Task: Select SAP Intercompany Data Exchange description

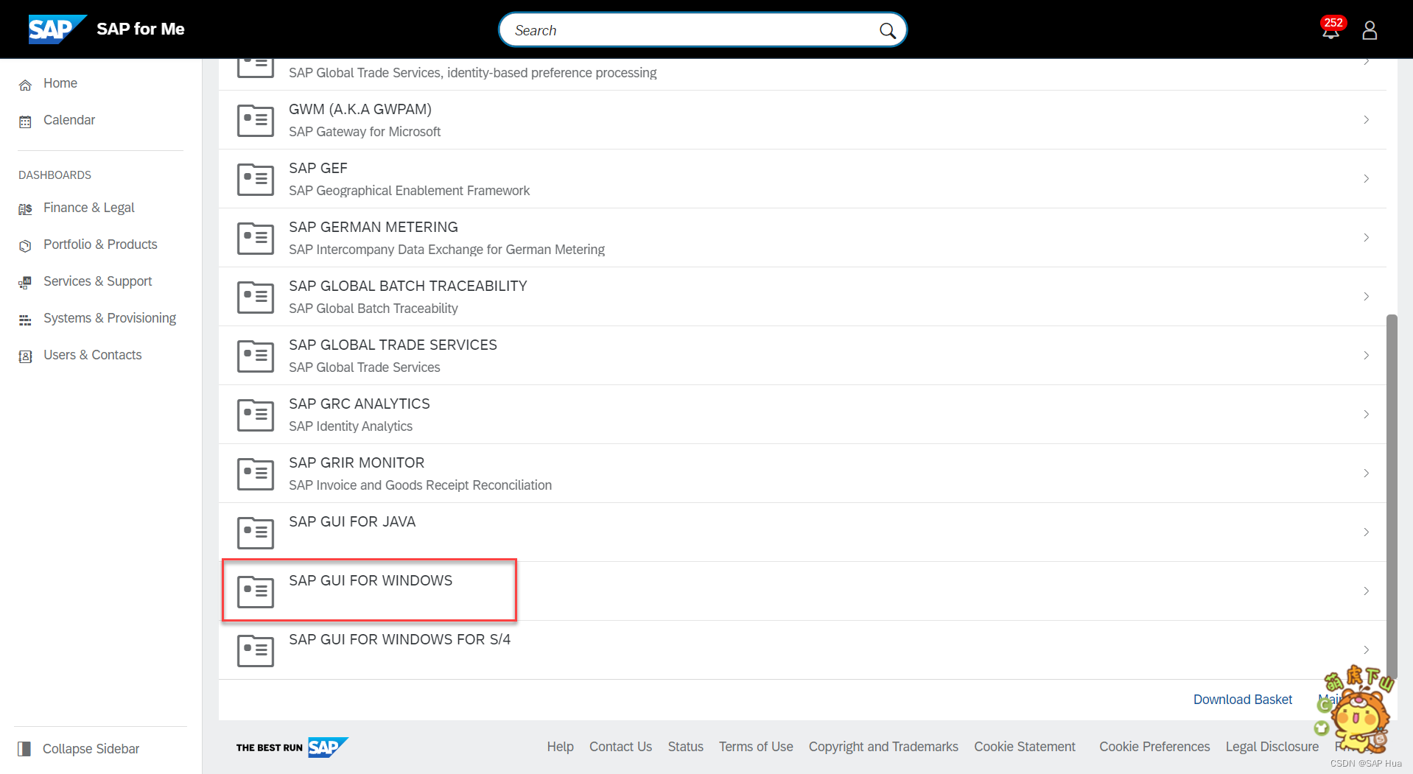Action: [446, 250]
